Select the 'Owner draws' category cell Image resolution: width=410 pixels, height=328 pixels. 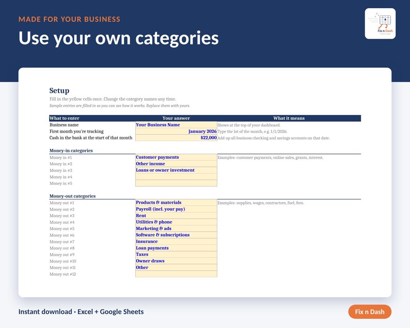point(176,261)
